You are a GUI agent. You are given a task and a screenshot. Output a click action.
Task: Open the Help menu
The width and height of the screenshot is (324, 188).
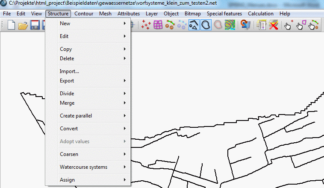point(285,14)
